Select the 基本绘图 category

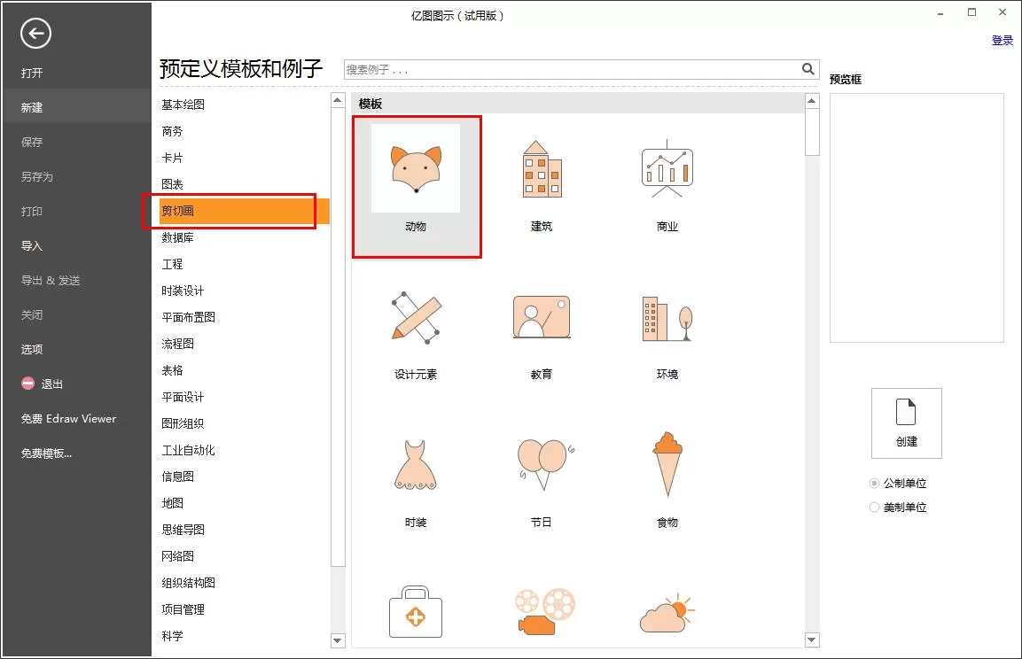click(x=183, y=105)
